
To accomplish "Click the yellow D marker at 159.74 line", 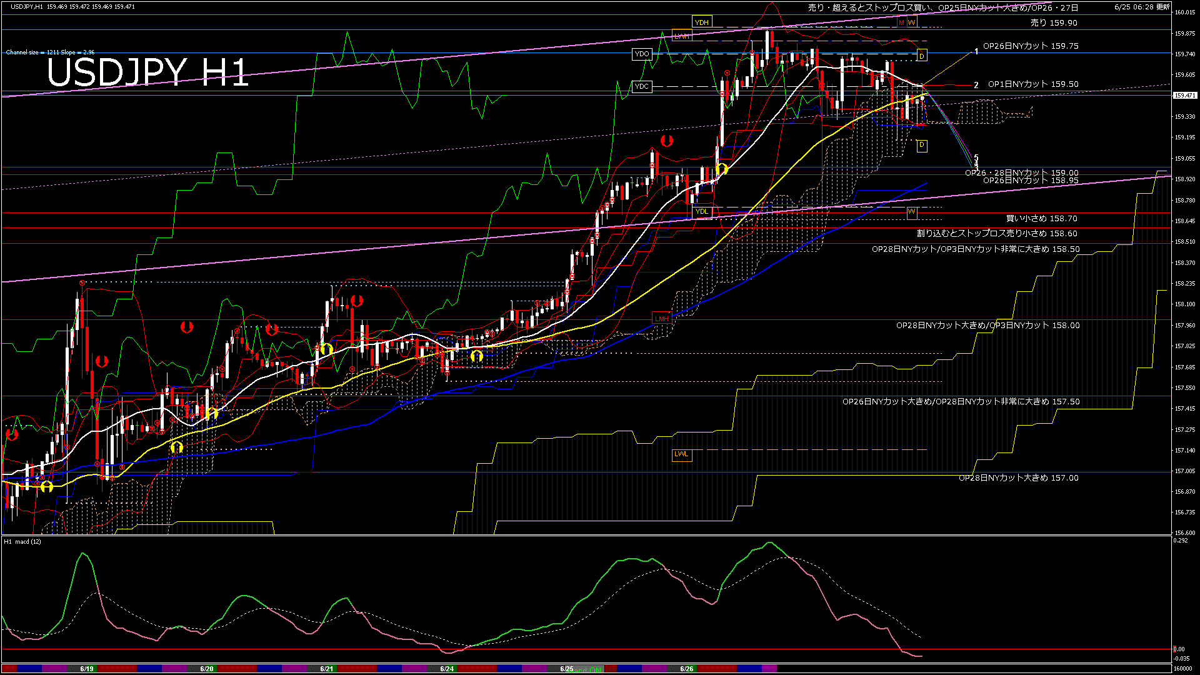I will pyautogui.click(x=922, y=56).
